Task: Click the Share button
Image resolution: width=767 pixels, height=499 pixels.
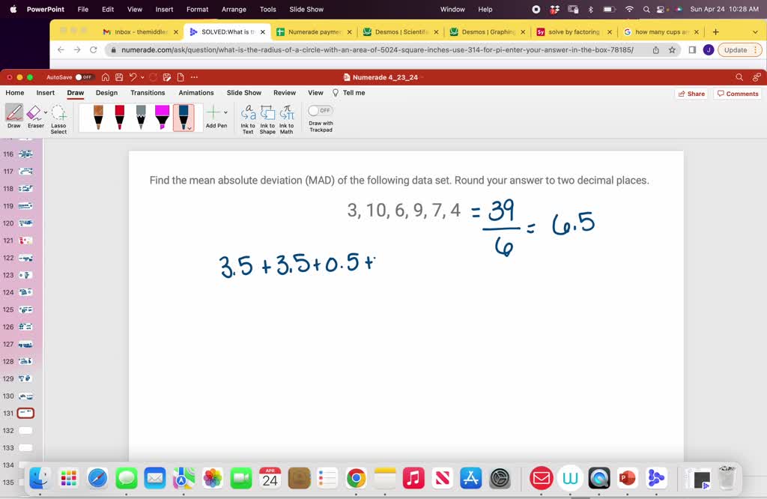Action: point(691,94)
